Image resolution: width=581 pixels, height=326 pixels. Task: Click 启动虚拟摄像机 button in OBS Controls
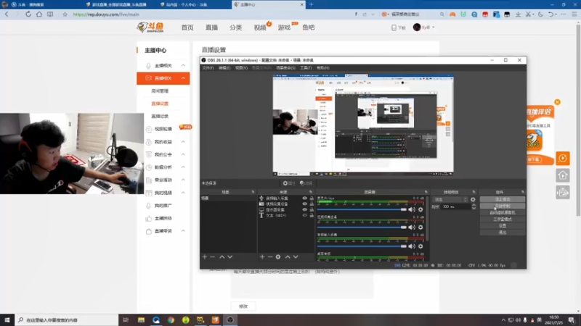(x=503, y=212)
